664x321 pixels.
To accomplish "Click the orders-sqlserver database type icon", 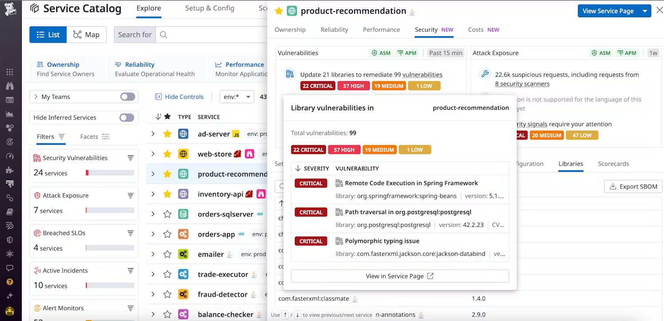I will [184, 214].
